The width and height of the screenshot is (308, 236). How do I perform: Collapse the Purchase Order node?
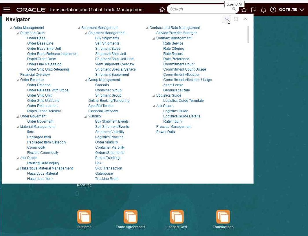tap(17, 33)
